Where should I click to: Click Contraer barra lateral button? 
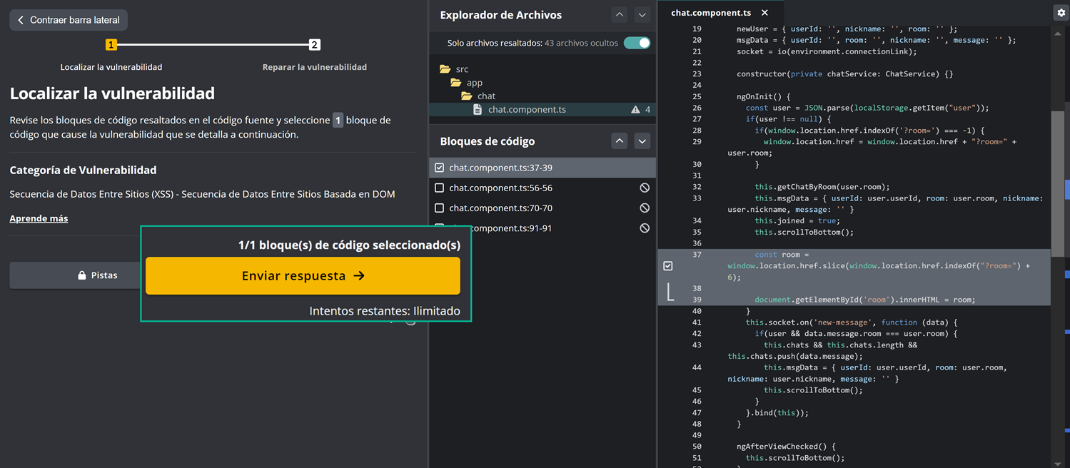69,20
